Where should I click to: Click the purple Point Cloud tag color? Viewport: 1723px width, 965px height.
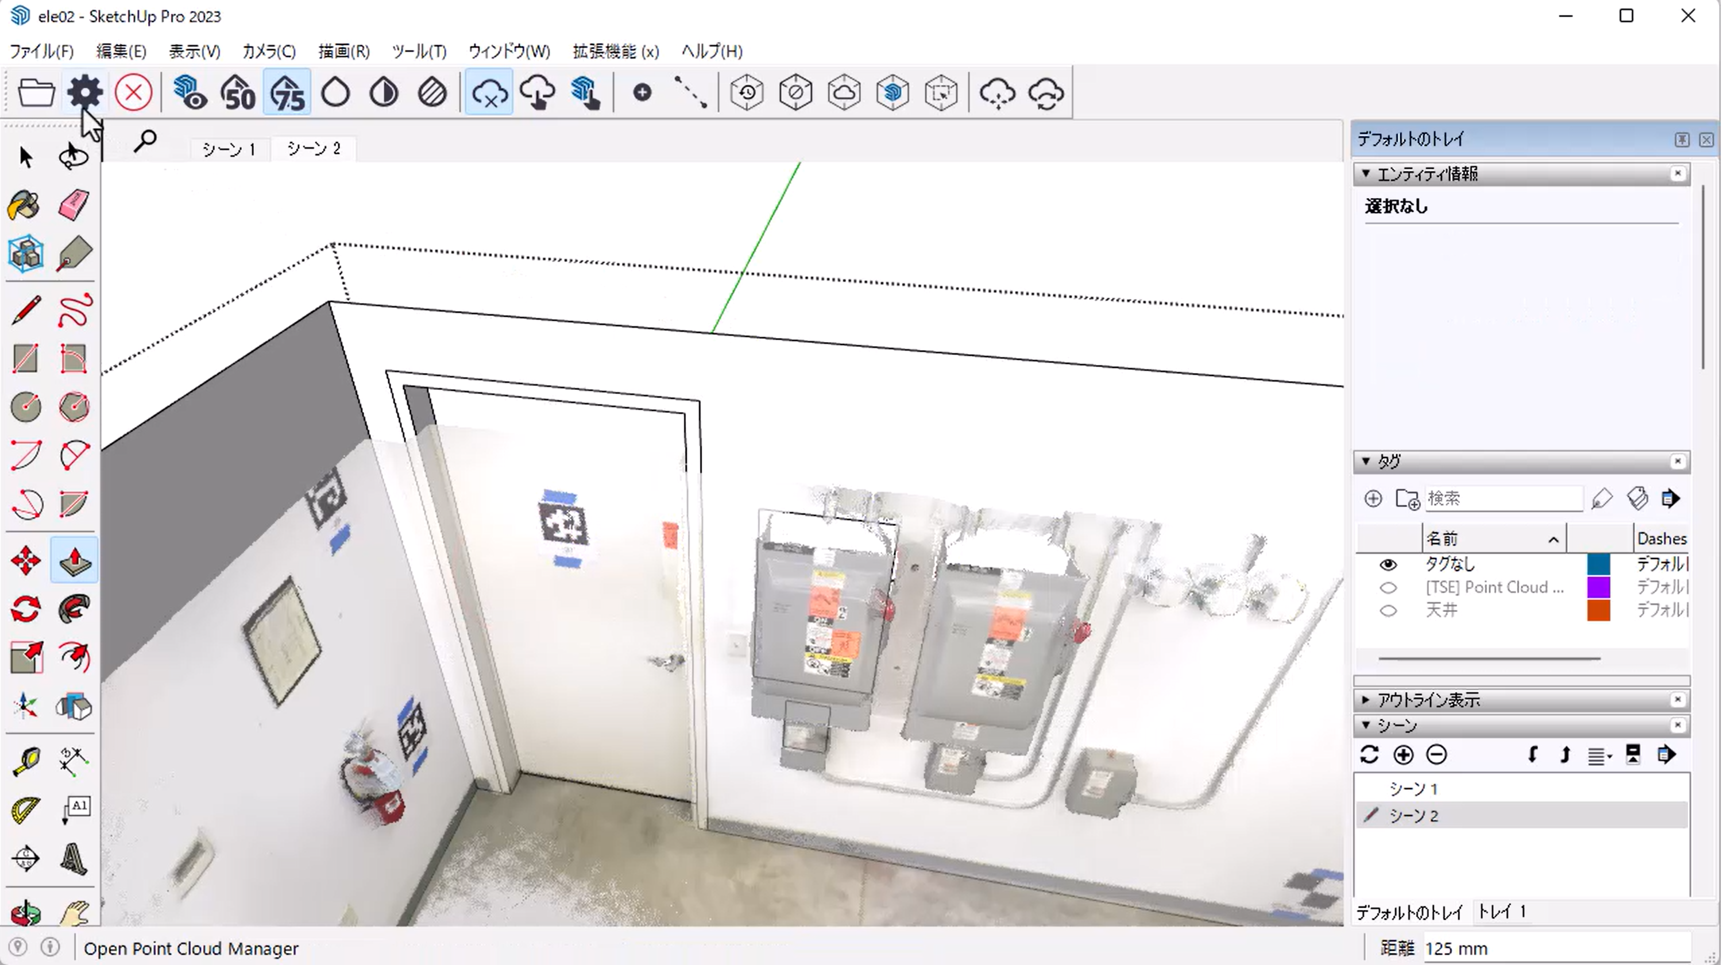pos(1598,588)
